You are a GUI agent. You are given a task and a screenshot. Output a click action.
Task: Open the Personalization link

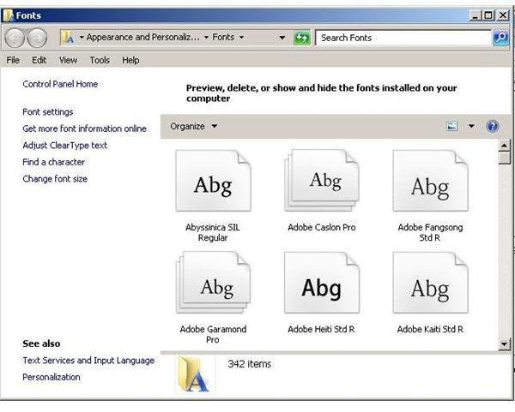pos(51,377)
